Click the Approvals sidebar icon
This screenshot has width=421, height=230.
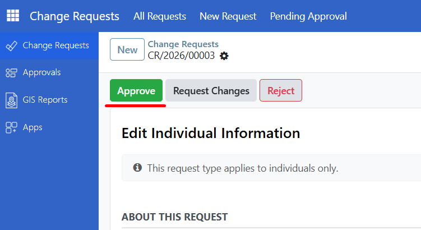[11, 72]
